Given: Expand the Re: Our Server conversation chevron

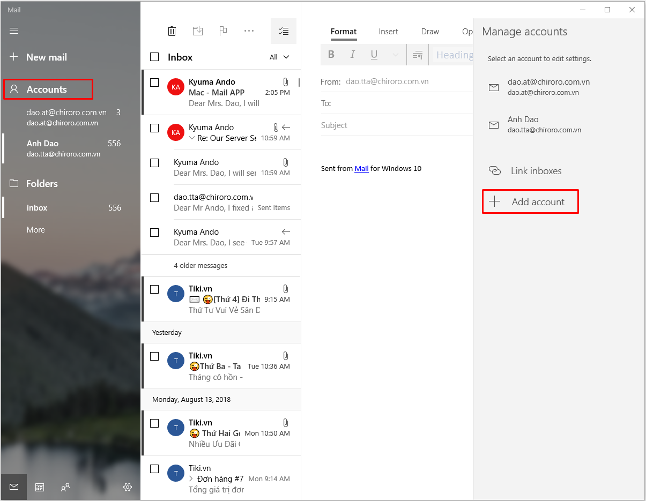Looking at the screenshot, I should coord(192,138).
